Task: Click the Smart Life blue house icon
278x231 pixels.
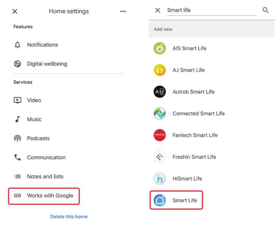Action: click(x=160, y=200)
